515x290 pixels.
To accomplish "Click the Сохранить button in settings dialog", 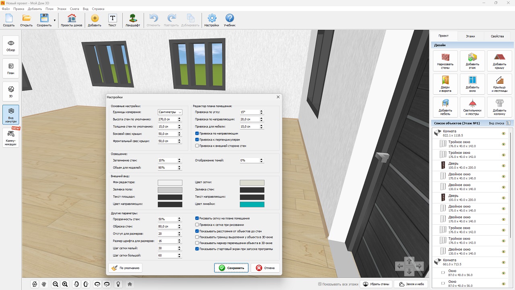I will 231,268.
